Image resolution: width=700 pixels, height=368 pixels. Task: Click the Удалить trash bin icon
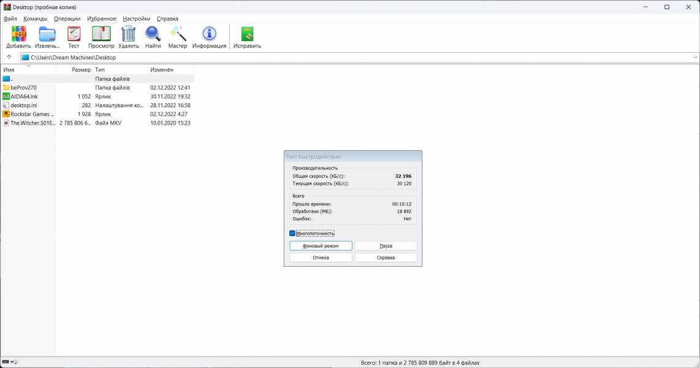pos(128,34)
